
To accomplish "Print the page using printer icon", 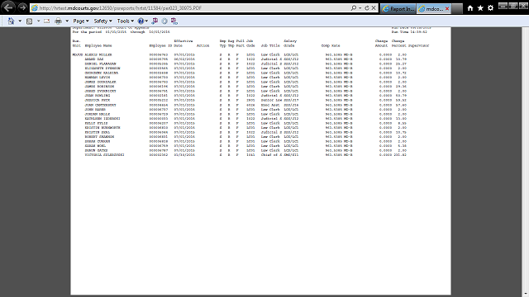I will pos(58,21).
